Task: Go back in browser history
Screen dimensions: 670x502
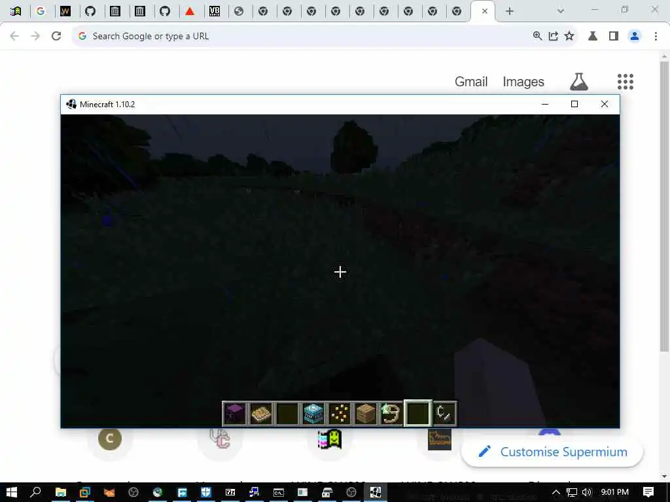Action: pyautogui.click(x=14, y=36)
